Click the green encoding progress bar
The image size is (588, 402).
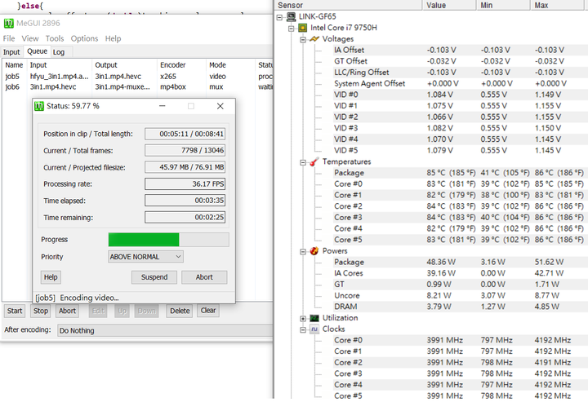169,240
